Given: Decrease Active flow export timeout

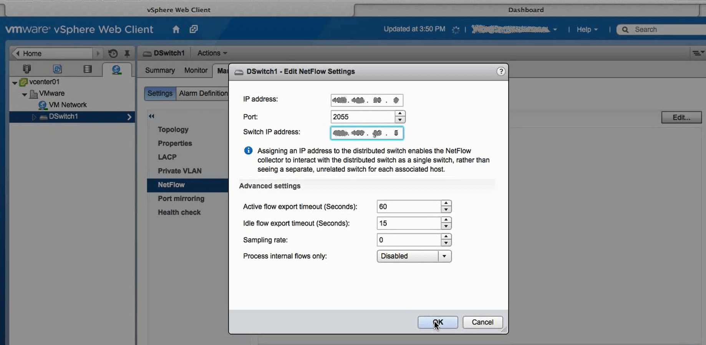Looking at the screenshot, I should (x=446, y=210).
